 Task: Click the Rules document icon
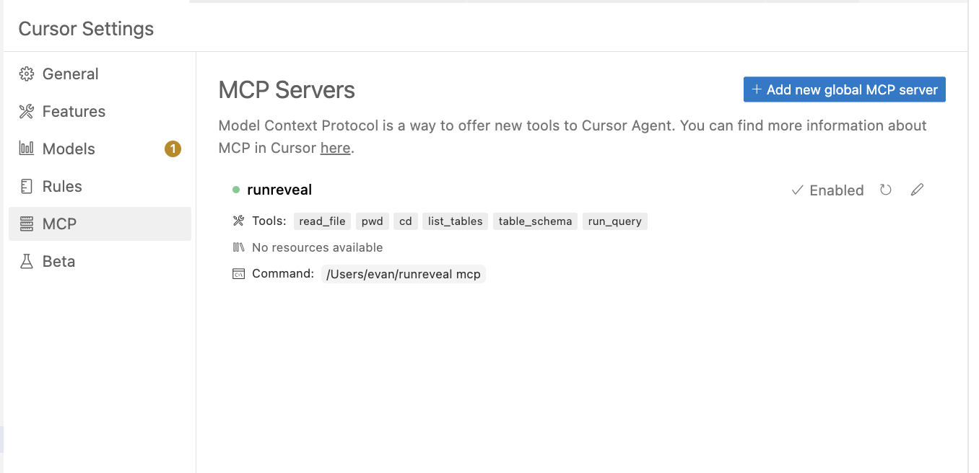(x=27, y=186)
